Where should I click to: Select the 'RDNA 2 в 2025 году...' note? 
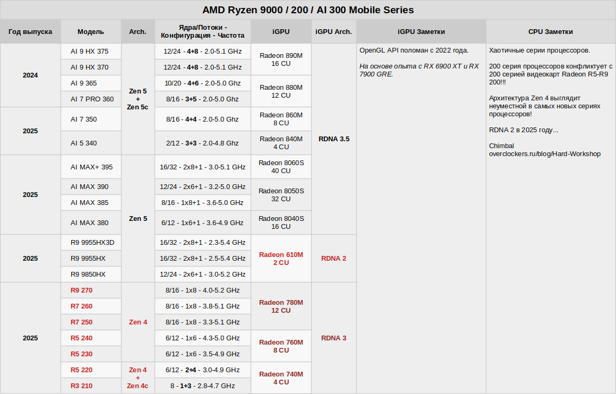tap(524, 130)
